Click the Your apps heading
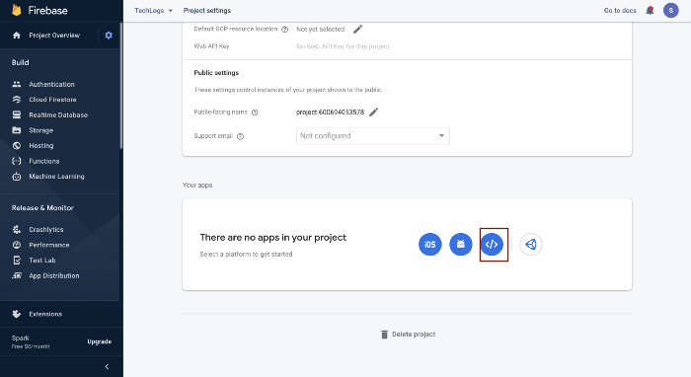The image size is (691, 377). click(197, 185)
